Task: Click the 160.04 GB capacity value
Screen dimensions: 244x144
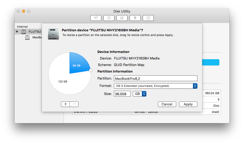Action: 212,93
